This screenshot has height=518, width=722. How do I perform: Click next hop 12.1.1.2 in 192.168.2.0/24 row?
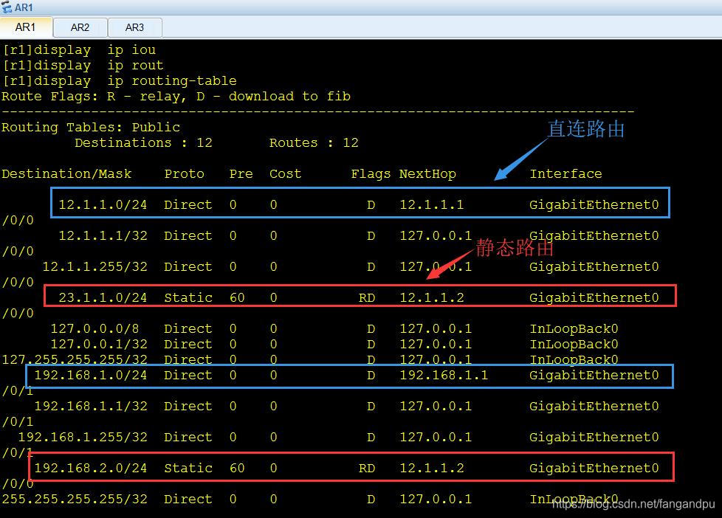(x=431, y=468)
